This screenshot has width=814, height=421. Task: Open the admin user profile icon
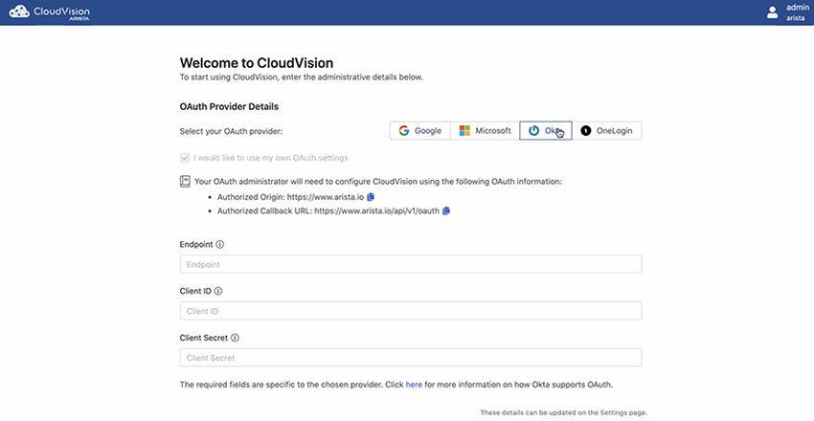773,12
